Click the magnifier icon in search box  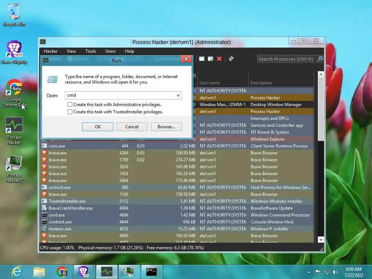coord(320,59)
